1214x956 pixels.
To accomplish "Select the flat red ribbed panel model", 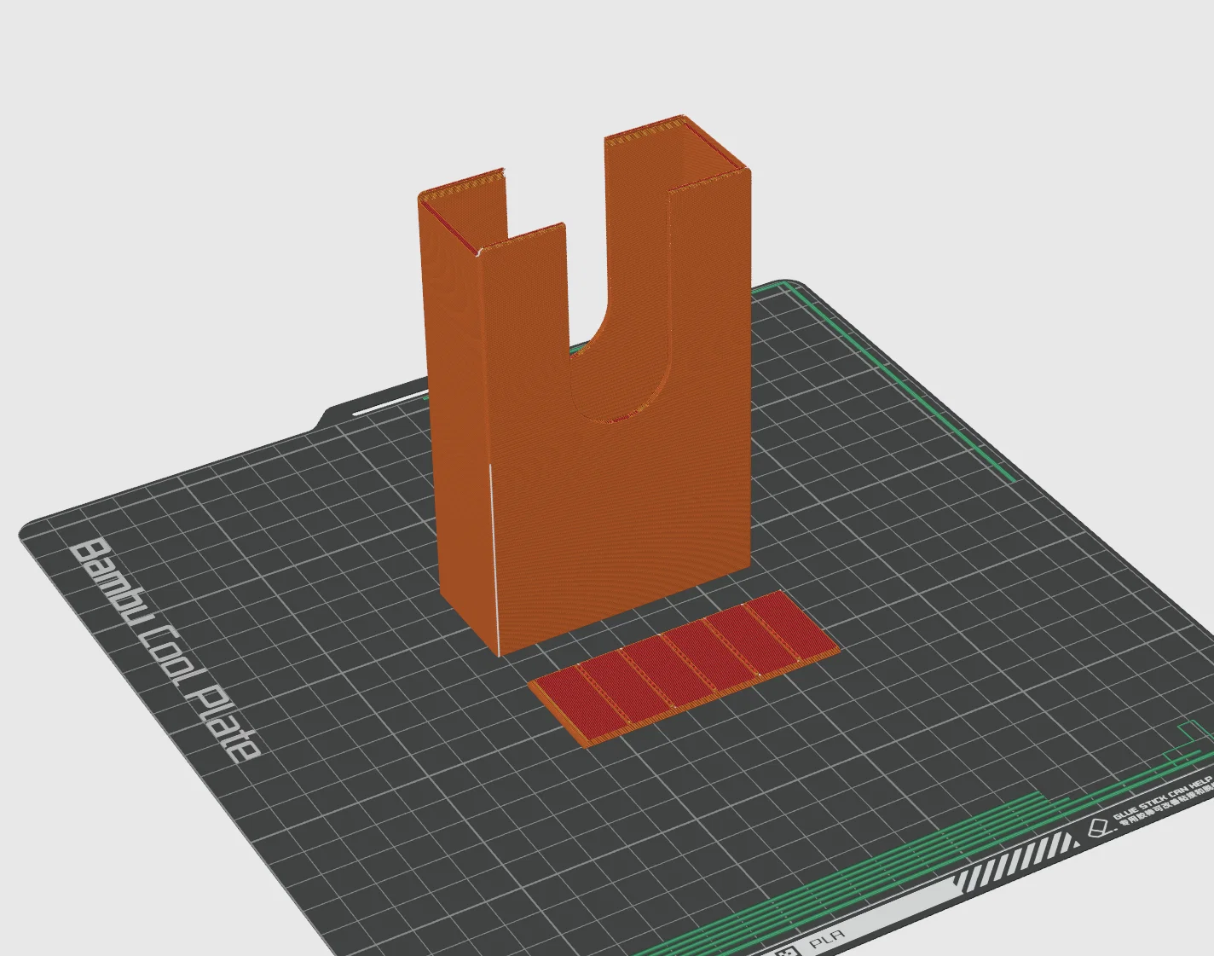I will pyautogui.click(x=684, y=669).
